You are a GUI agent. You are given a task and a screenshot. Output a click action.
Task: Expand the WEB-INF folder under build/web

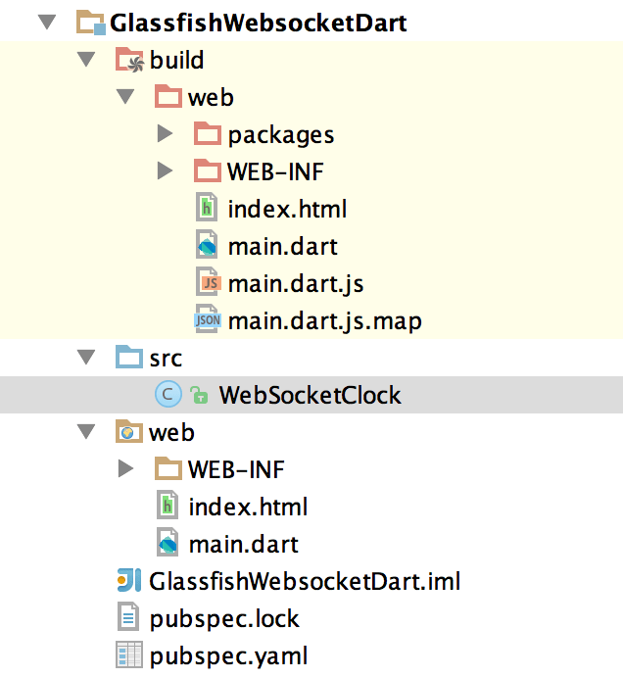click(165, 171)
